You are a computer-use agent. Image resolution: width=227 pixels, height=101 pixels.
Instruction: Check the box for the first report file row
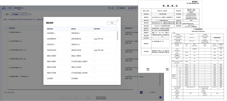[6, 32]
